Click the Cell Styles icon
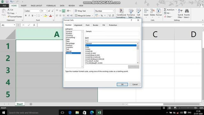This screenshot has width=204, height=115. (138, 11)
